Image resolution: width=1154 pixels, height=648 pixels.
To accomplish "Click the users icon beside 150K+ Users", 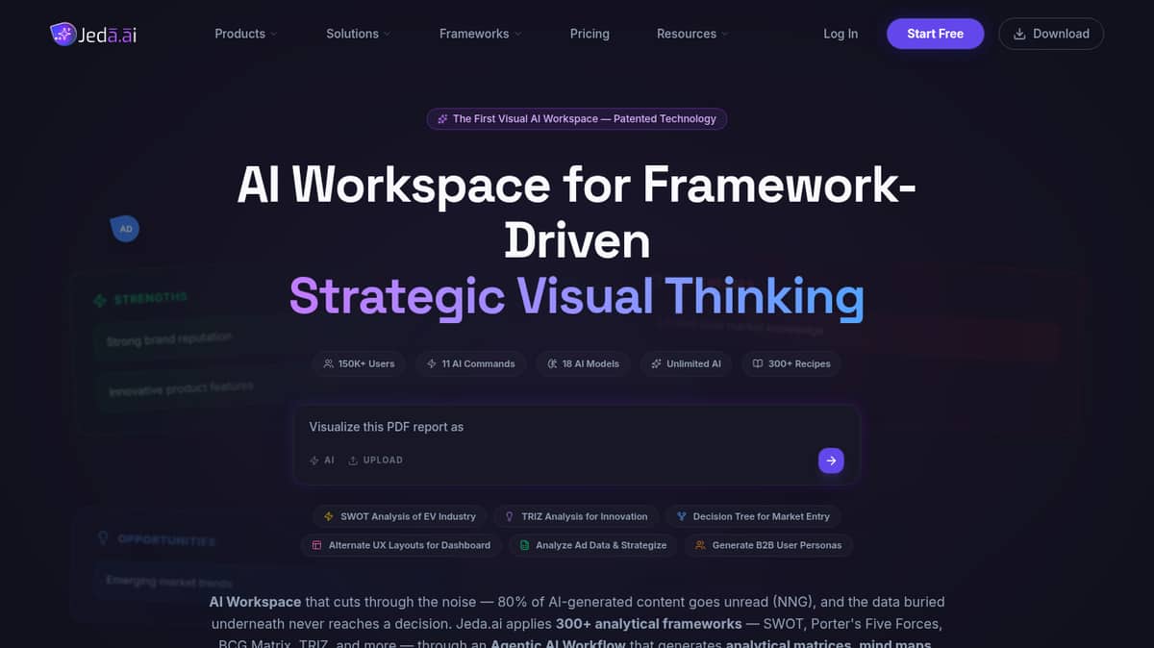I will 329,364.
